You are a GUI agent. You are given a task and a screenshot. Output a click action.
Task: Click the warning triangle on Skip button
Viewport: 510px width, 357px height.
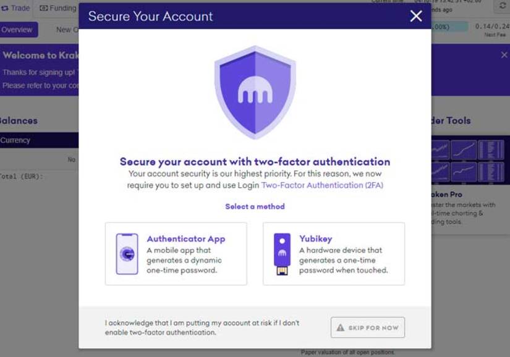click(340, 327)
